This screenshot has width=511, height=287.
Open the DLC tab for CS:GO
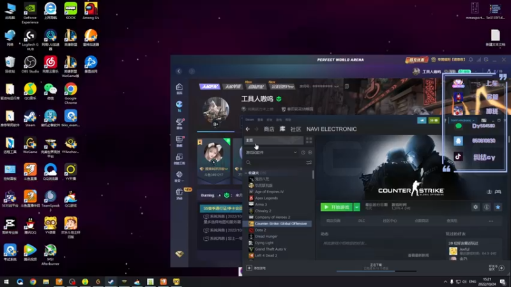[362, 221]
